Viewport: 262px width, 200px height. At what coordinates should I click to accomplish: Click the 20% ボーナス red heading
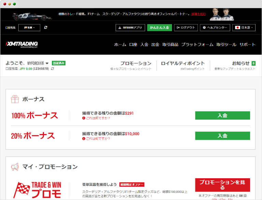tap(33, 136)
